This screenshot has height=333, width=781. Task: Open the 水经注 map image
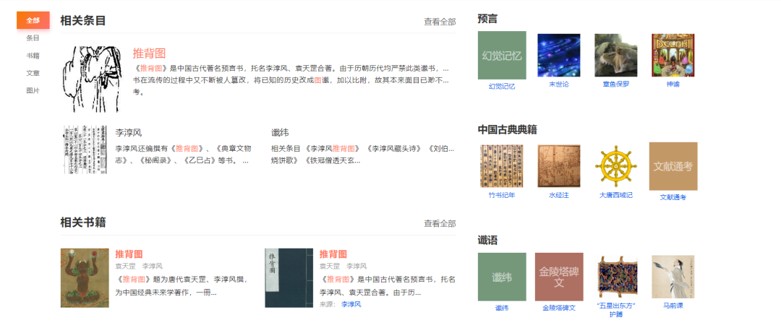(559, 165)
